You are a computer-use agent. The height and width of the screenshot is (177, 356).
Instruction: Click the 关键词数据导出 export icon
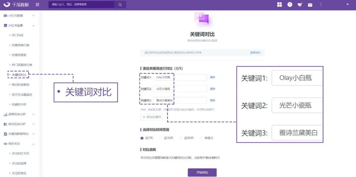point(6,134)
